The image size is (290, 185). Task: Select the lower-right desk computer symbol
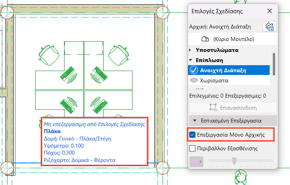(99, 105)
